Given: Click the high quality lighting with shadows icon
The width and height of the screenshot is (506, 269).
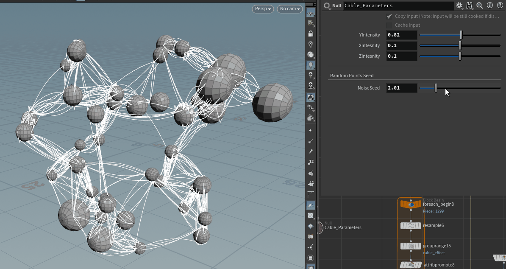Looking at the screenshot, I should pyautogui.click(x=311, y=86).
